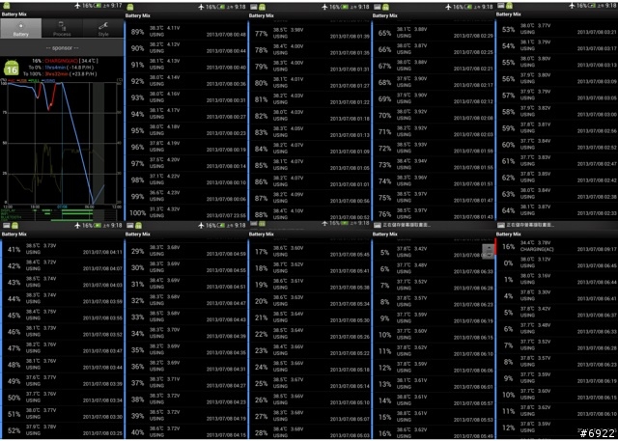618x441 pixels.
Task: Select the 64% log row
Action: [x=557, y=210]
